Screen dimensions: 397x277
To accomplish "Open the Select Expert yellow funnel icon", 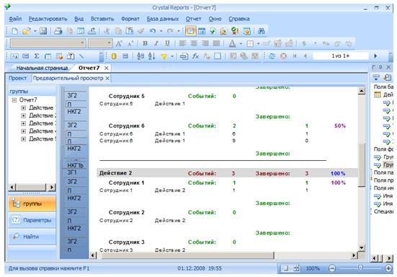I will 164,56.
